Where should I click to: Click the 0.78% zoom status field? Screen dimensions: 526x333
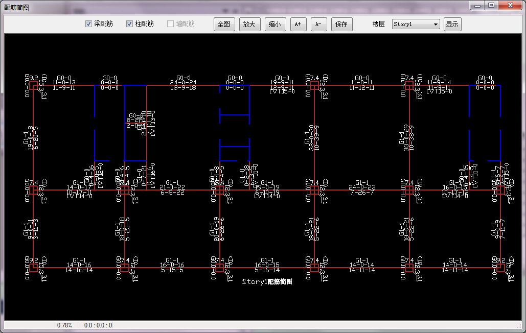point(64,325)
